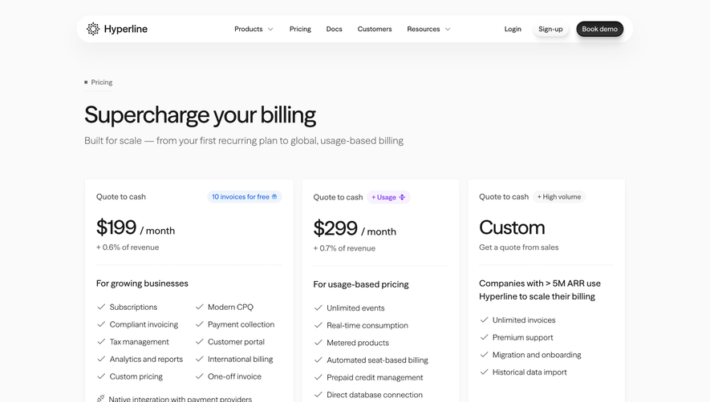Click the $199 price text

click(116, 227)
